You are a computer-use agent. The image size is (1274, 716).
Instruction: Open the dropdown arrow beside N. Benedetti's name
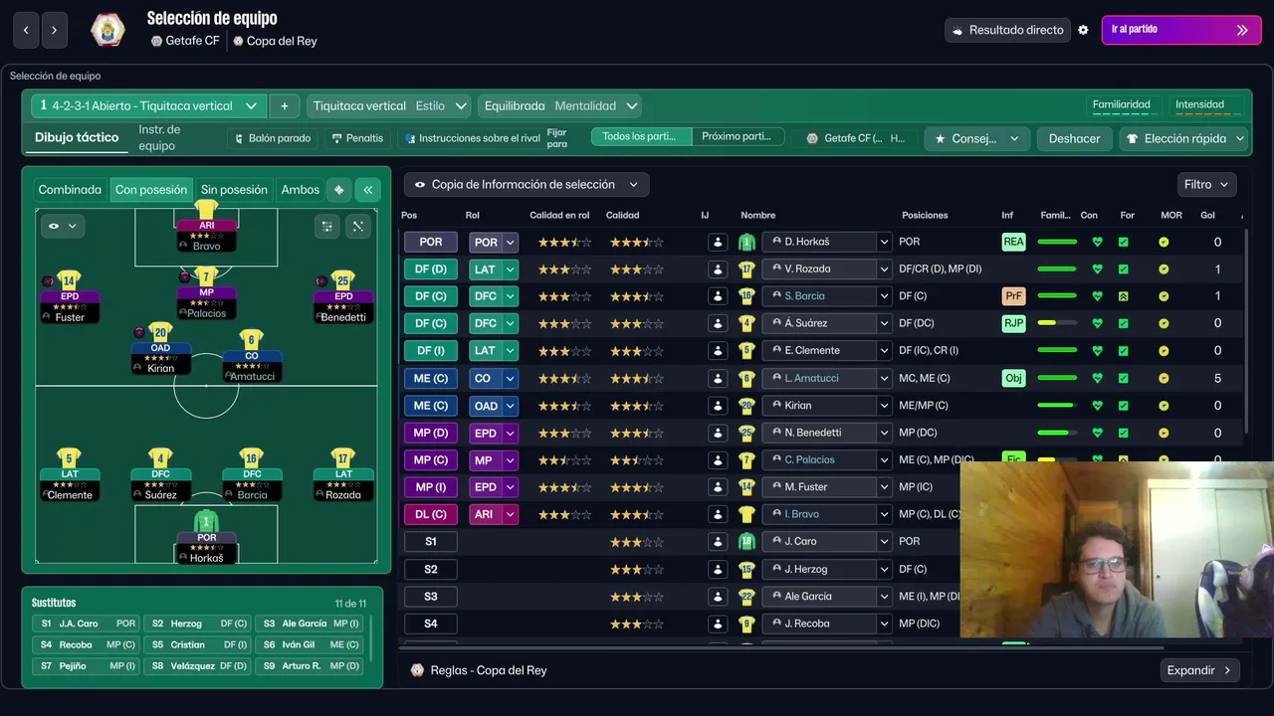coord(883,433)
